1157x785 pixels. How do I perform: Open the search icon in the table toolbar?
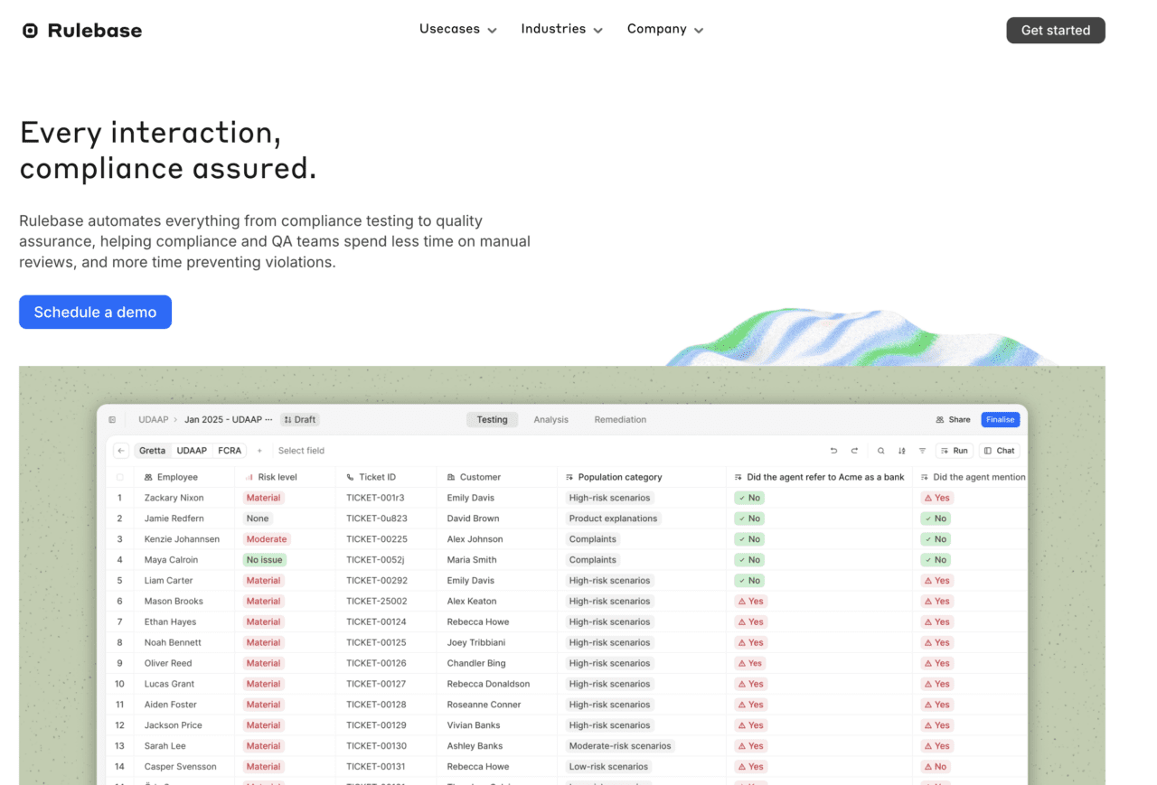tap(881, 450)
